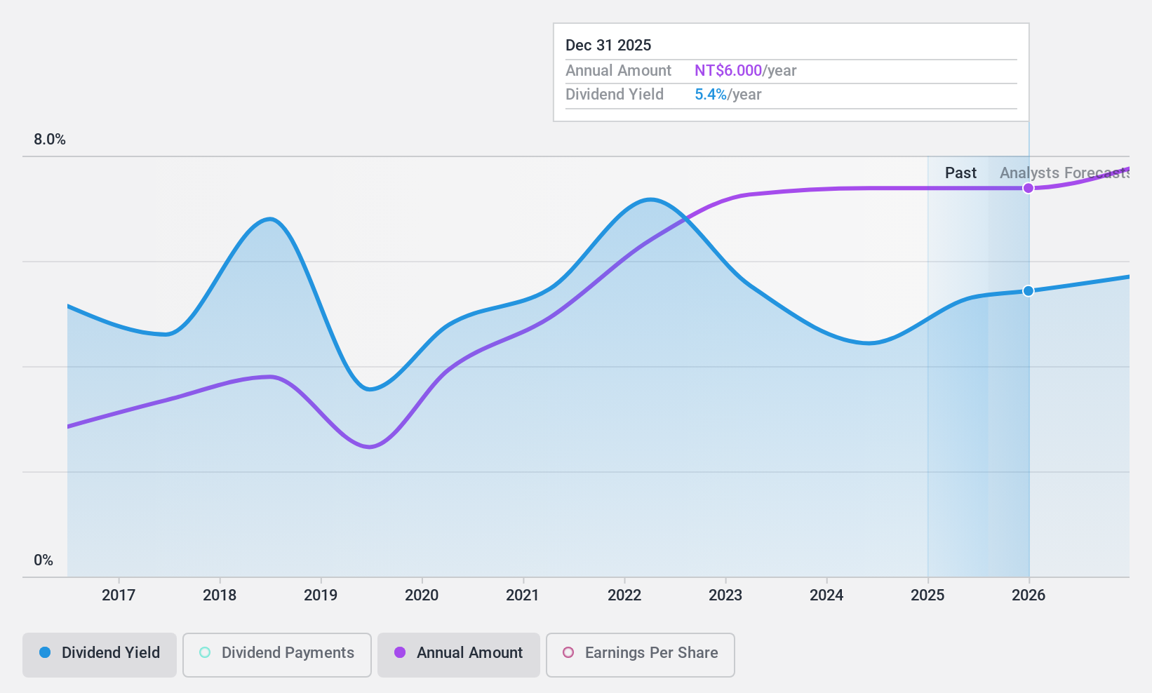Click the 5.4%/year dividend yield value
1152x693 pixels.
pos(728,94)
